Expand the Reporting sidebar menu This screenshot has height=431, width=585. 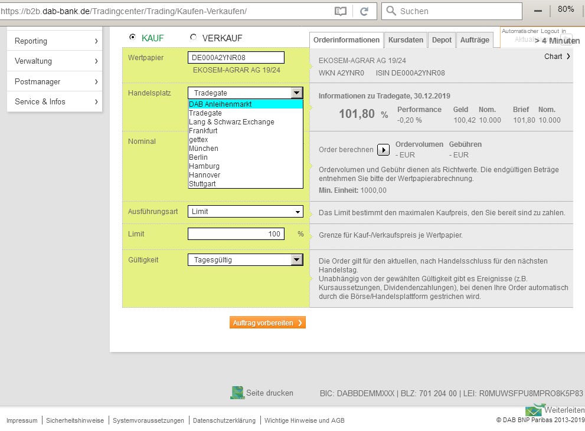(54, 41)
